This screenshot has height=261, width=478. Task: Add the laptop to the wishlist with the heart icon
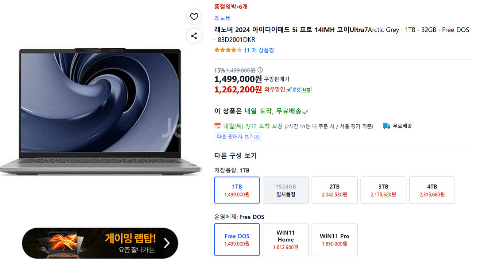[x=194, y=17]
